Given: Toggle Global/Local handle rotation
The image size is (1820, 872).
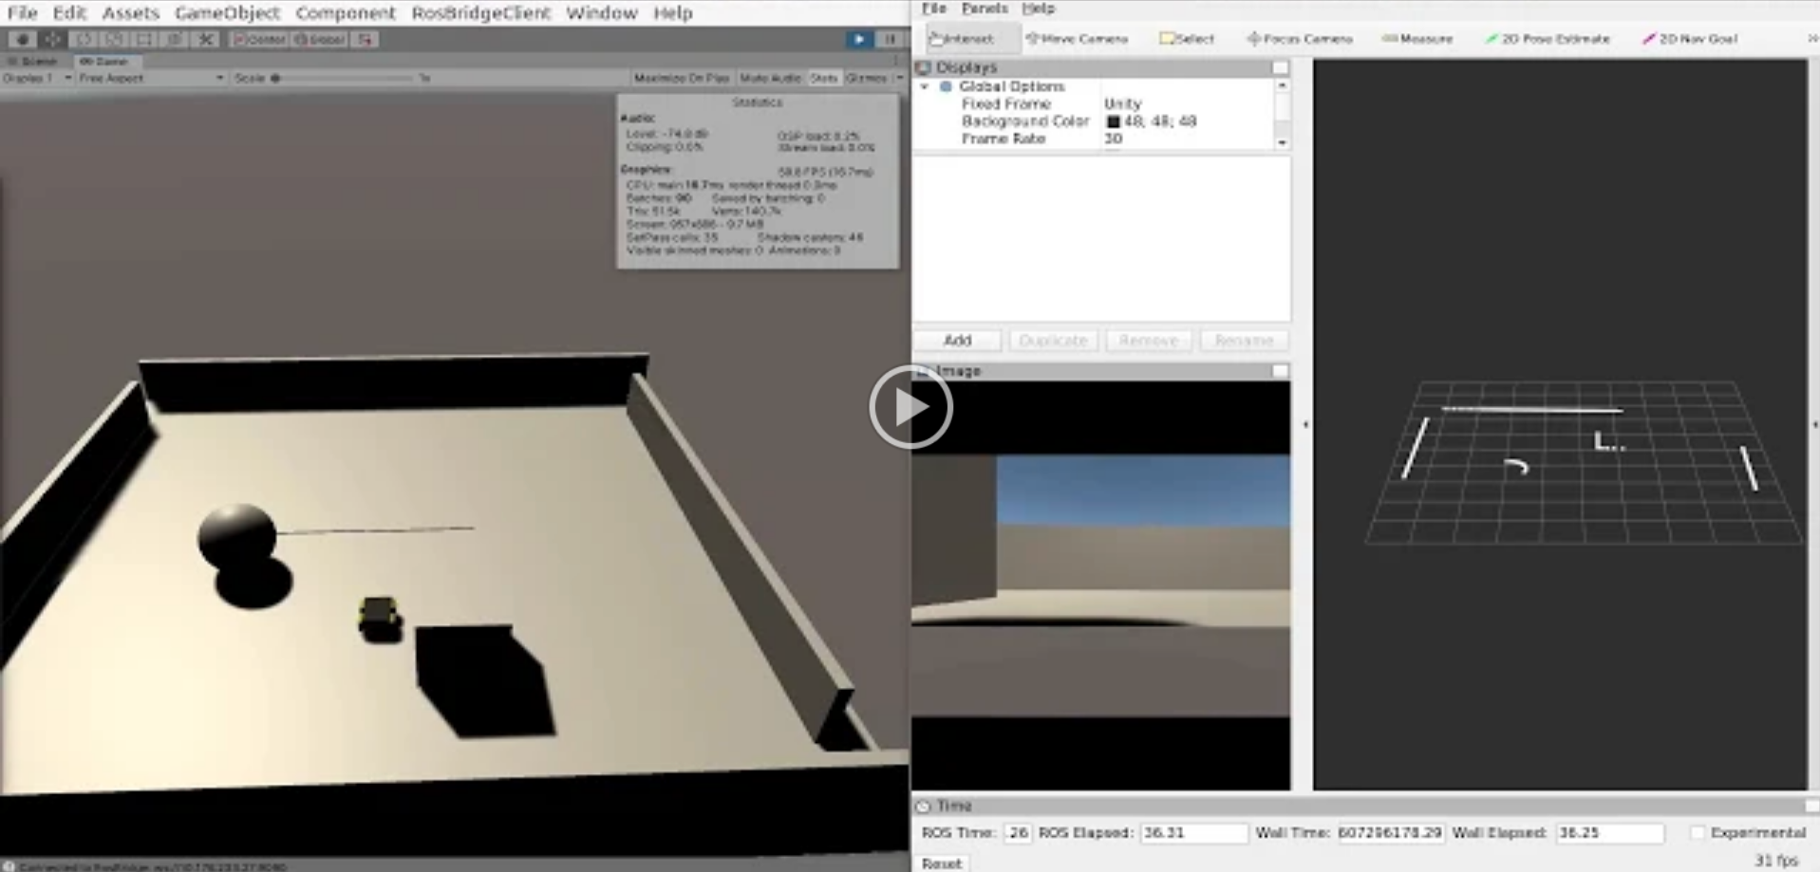Looking at the screenshot, I should (319, 39).
